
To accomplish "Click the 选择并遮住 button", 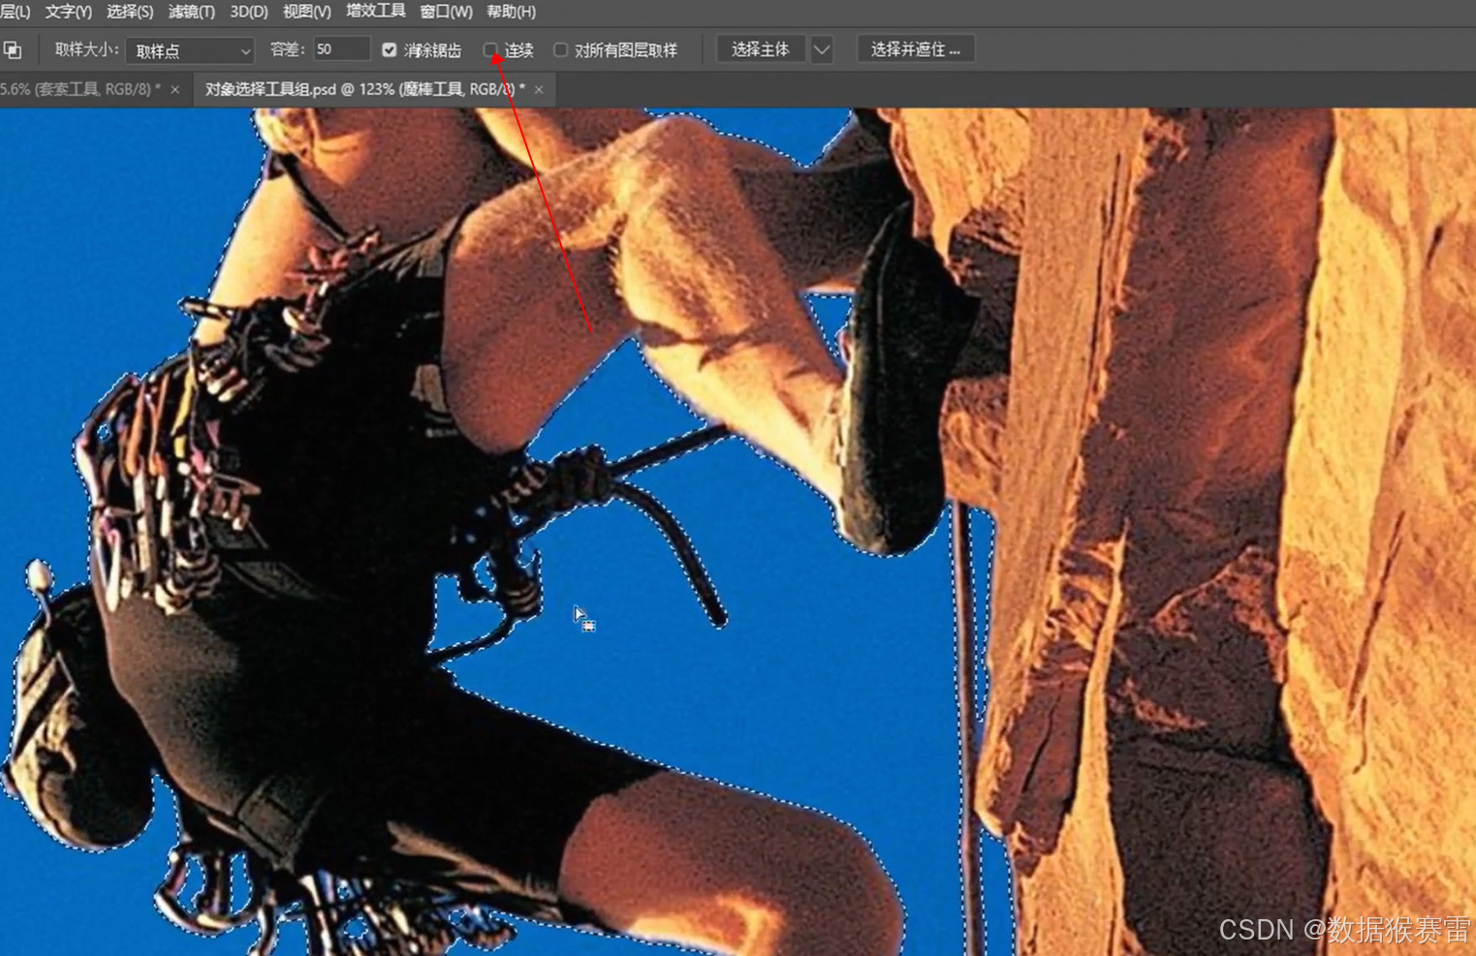I will pyautogui.click(x=916, y=49).
